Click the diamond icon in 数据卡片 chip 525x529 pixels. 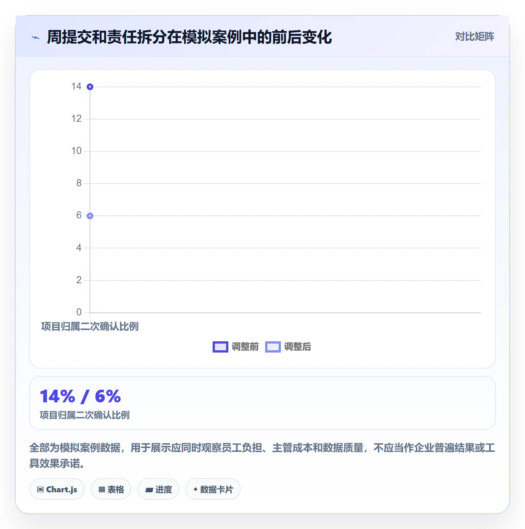click(x=195, y=489)
